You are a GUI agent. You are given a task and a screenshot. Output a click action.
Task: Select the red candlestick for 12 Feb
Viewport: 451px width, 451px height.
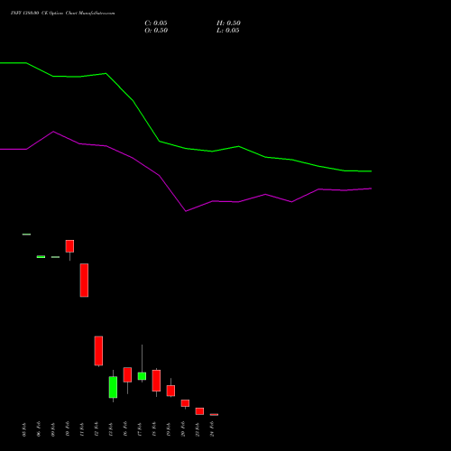pos(98,351)
